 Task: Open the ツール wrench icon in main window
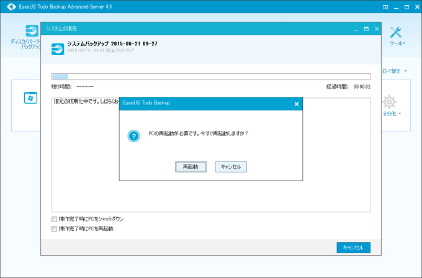point(396,32)
